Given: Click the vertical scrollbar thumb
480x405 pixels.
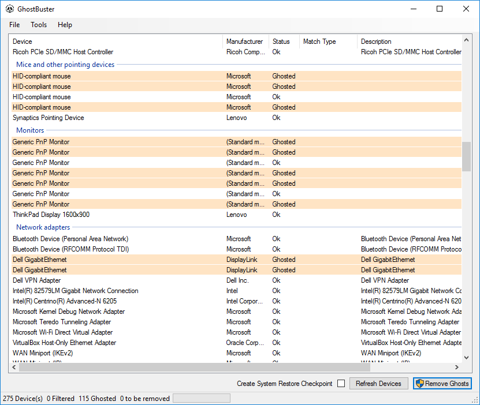Looking at the screenshot, I should pyautogui.click(x=466, y=156).
